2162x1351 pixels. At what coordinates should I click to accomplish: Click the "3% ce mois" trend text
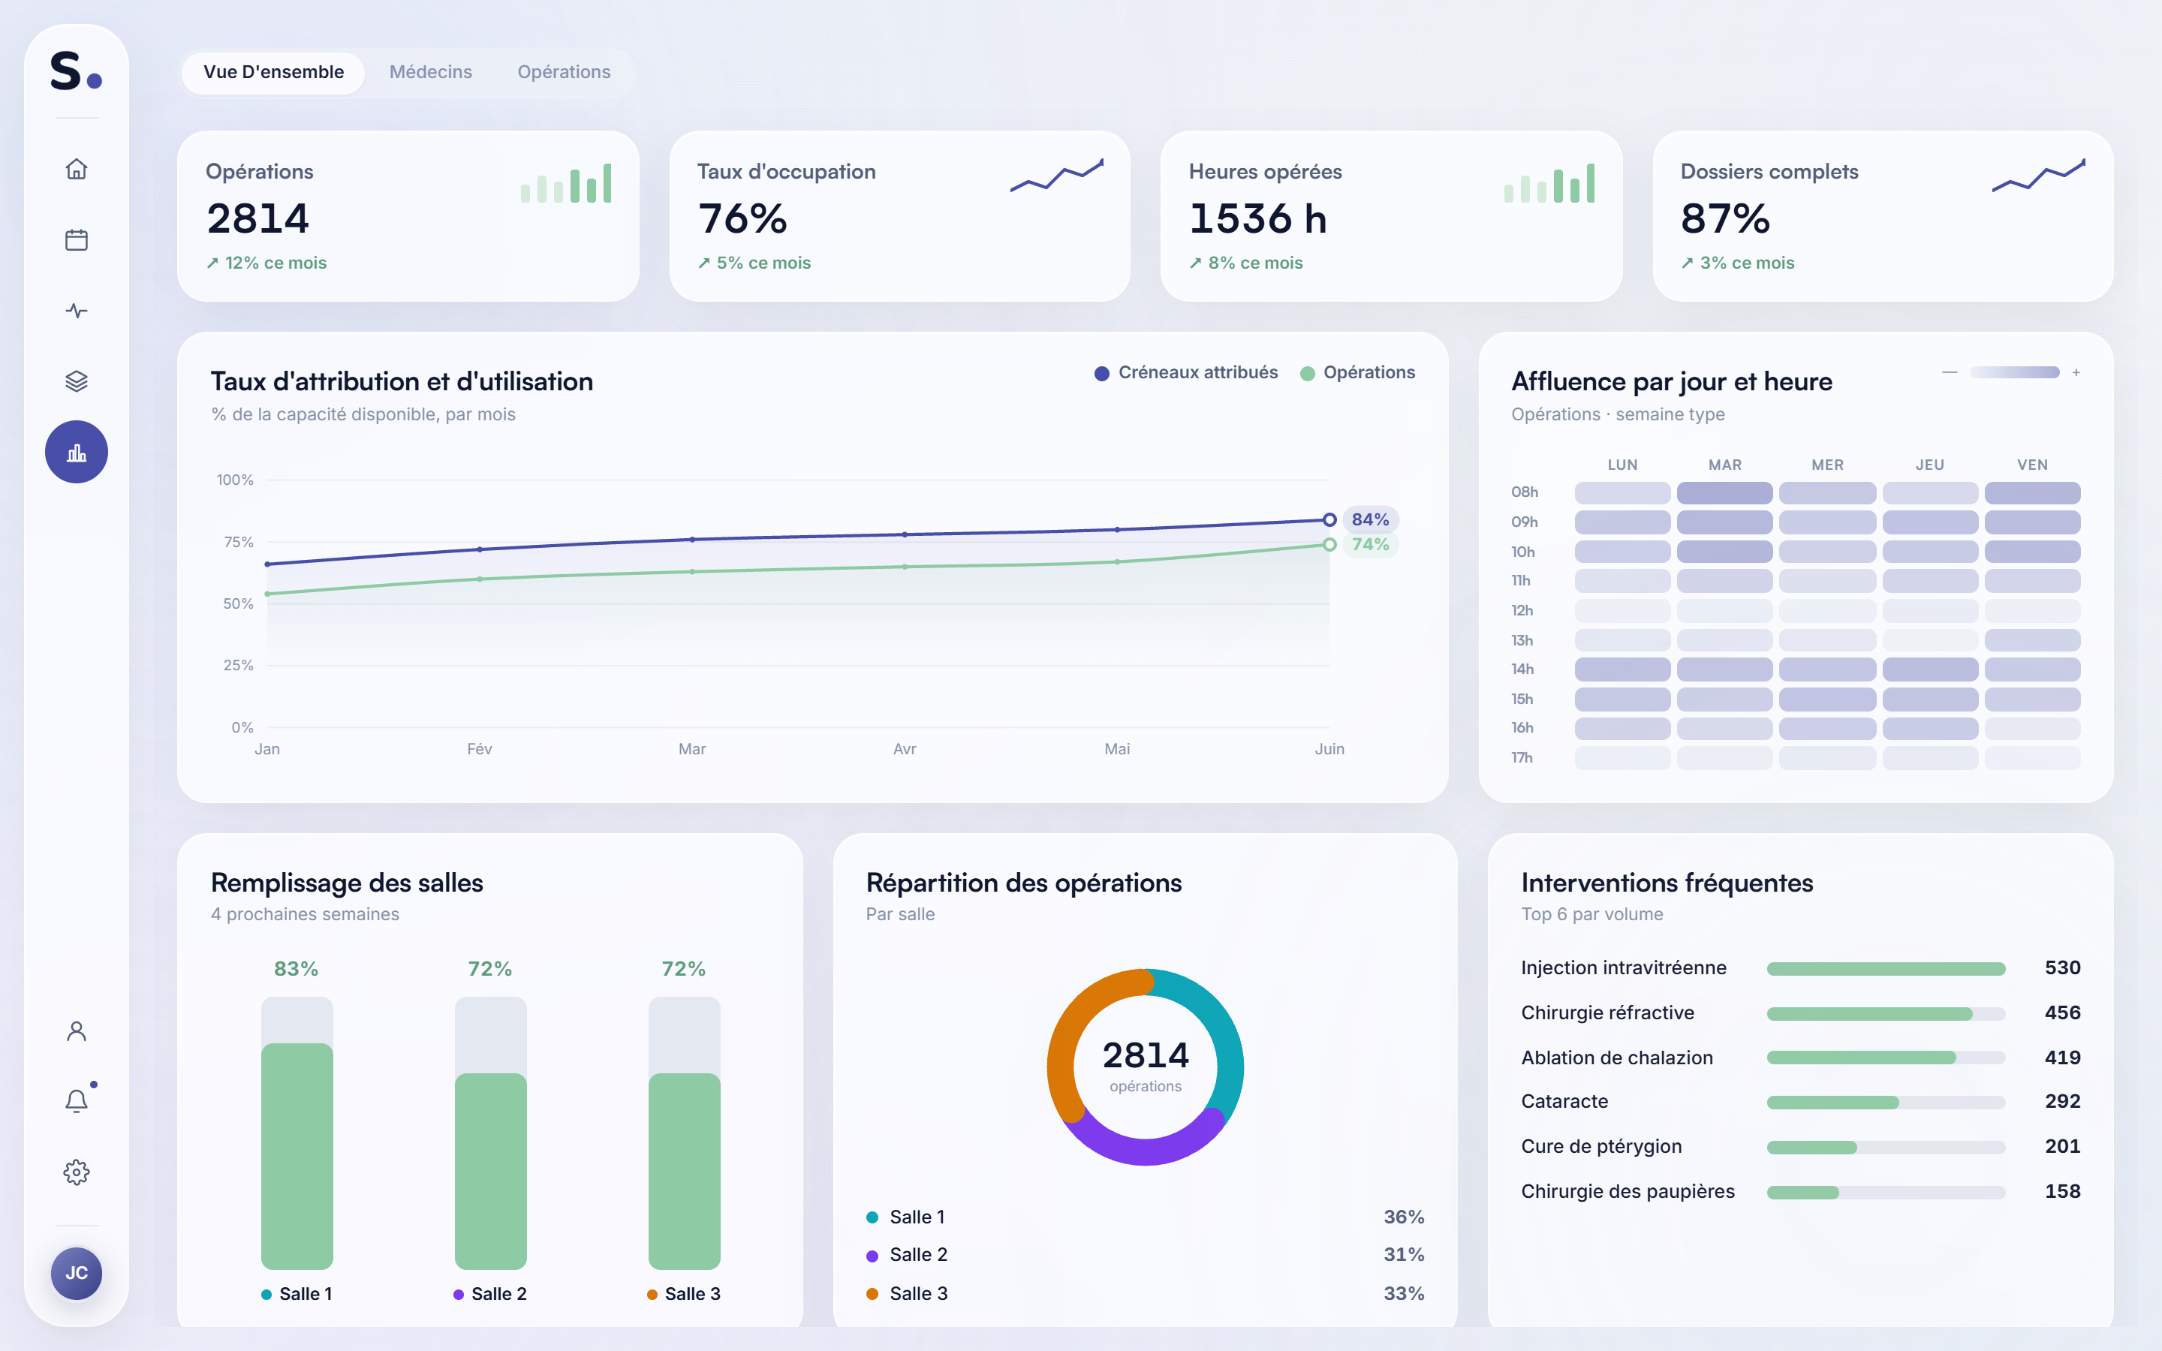[1737, 263]
